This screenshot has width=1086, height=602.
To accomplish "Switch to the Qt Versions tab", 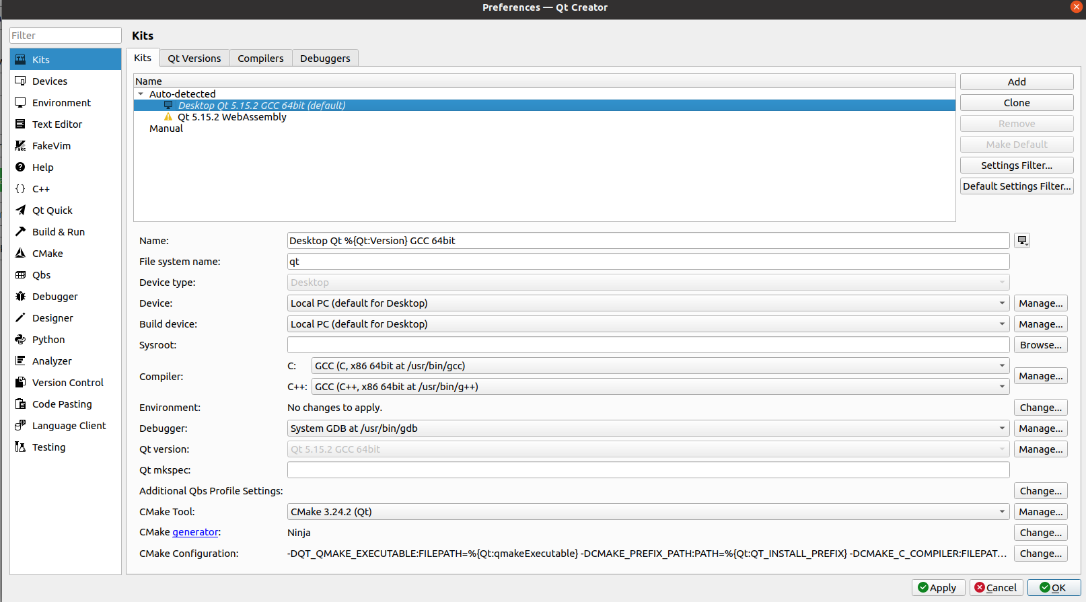I will point(194,59).
